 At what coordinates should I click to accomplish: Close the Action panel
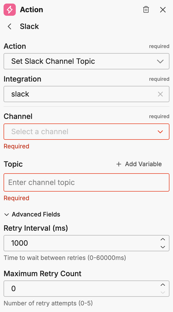tap(163, 10)
